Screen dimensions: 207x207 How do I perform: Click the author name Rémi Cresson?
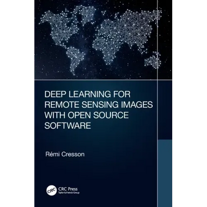click(65, 154)
